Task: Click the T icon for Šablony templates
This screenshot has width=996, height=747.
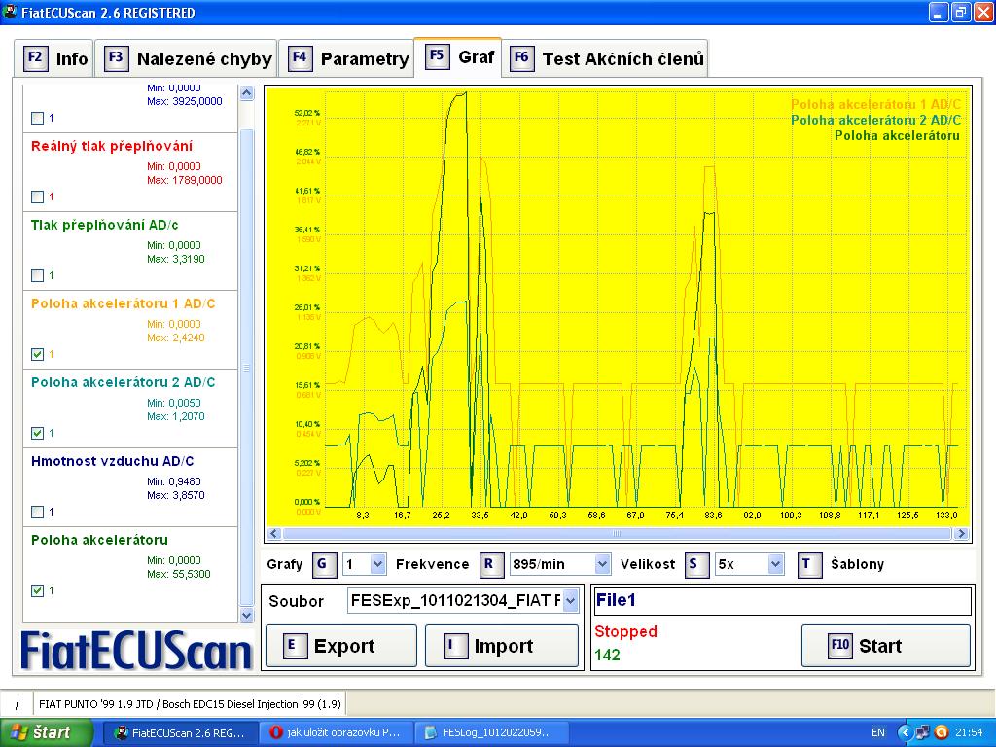Action: (809, 564)
